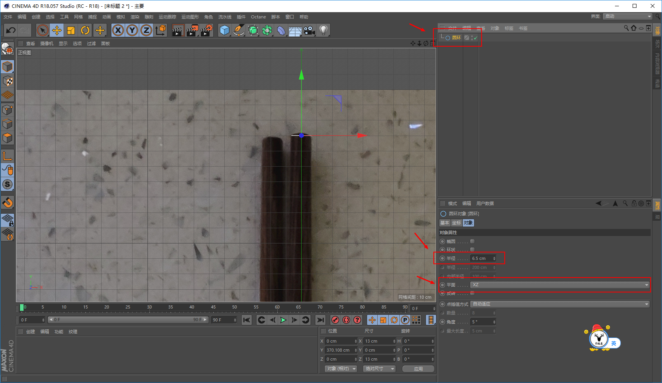Image resolution: width=662 pixels, height=383 pixels.
Task: Click the Scale tool icon
Action: (x=71, y=30)
